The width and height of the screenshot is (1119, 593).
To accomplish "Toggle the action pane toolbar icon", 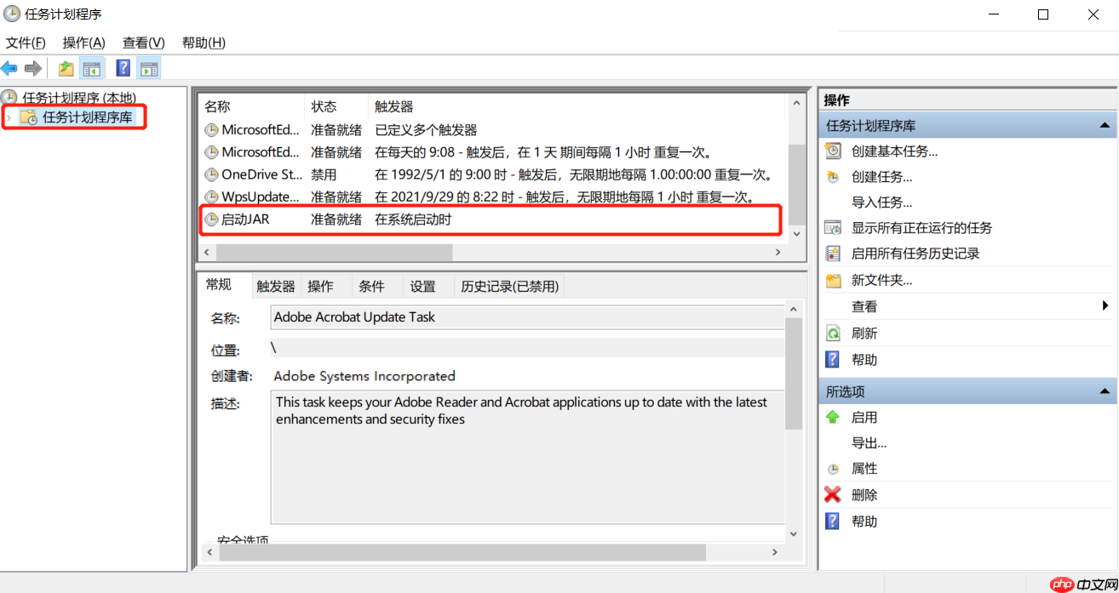I will (x=149, y=69).
